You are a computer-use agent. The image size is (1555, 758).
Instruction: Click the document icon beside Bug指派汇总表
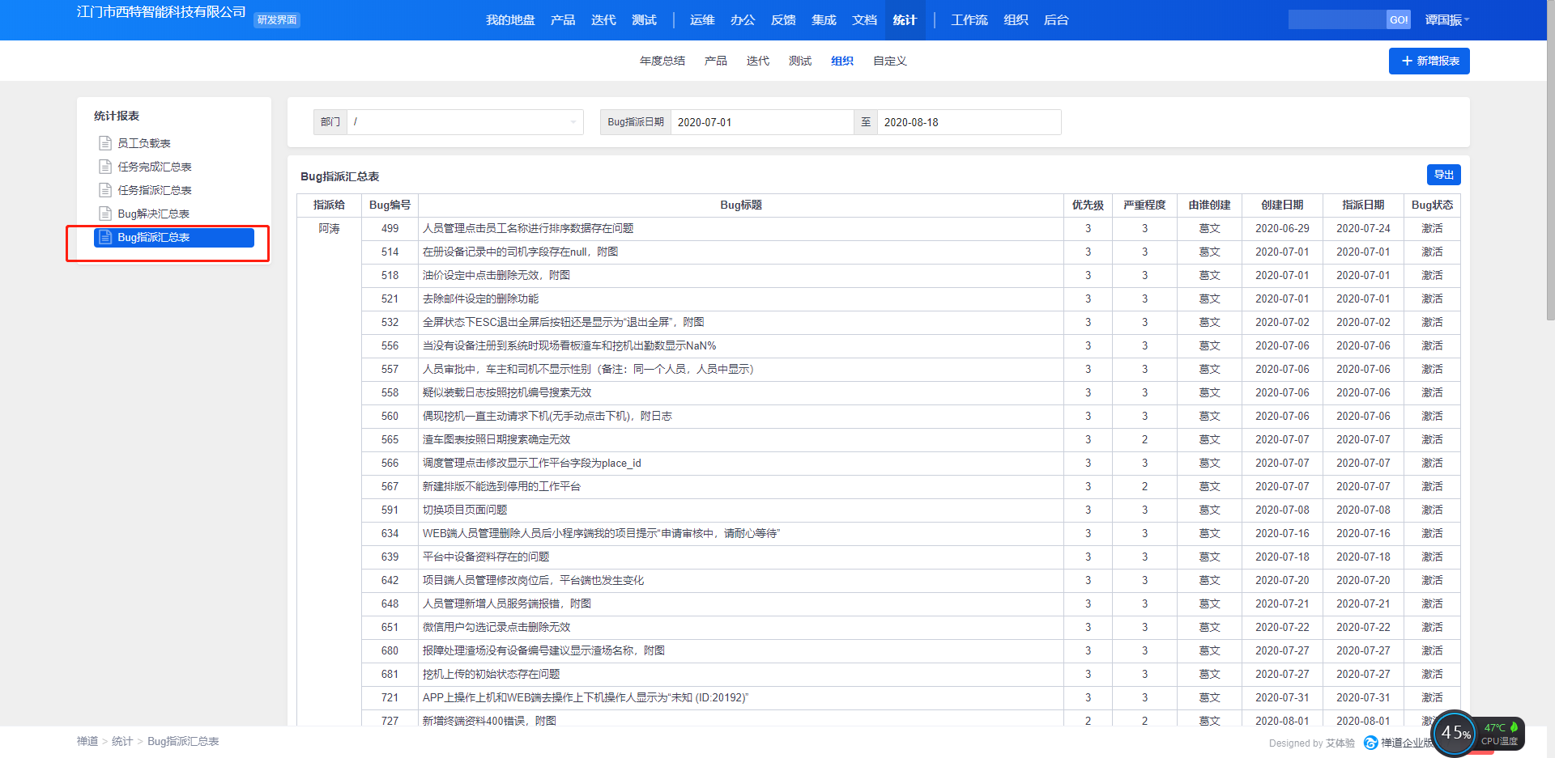[x=104, y=237]
